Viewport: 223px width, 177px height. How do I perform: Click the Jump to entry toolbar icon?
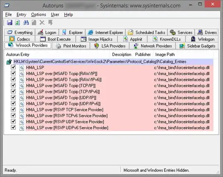point(50,23)
